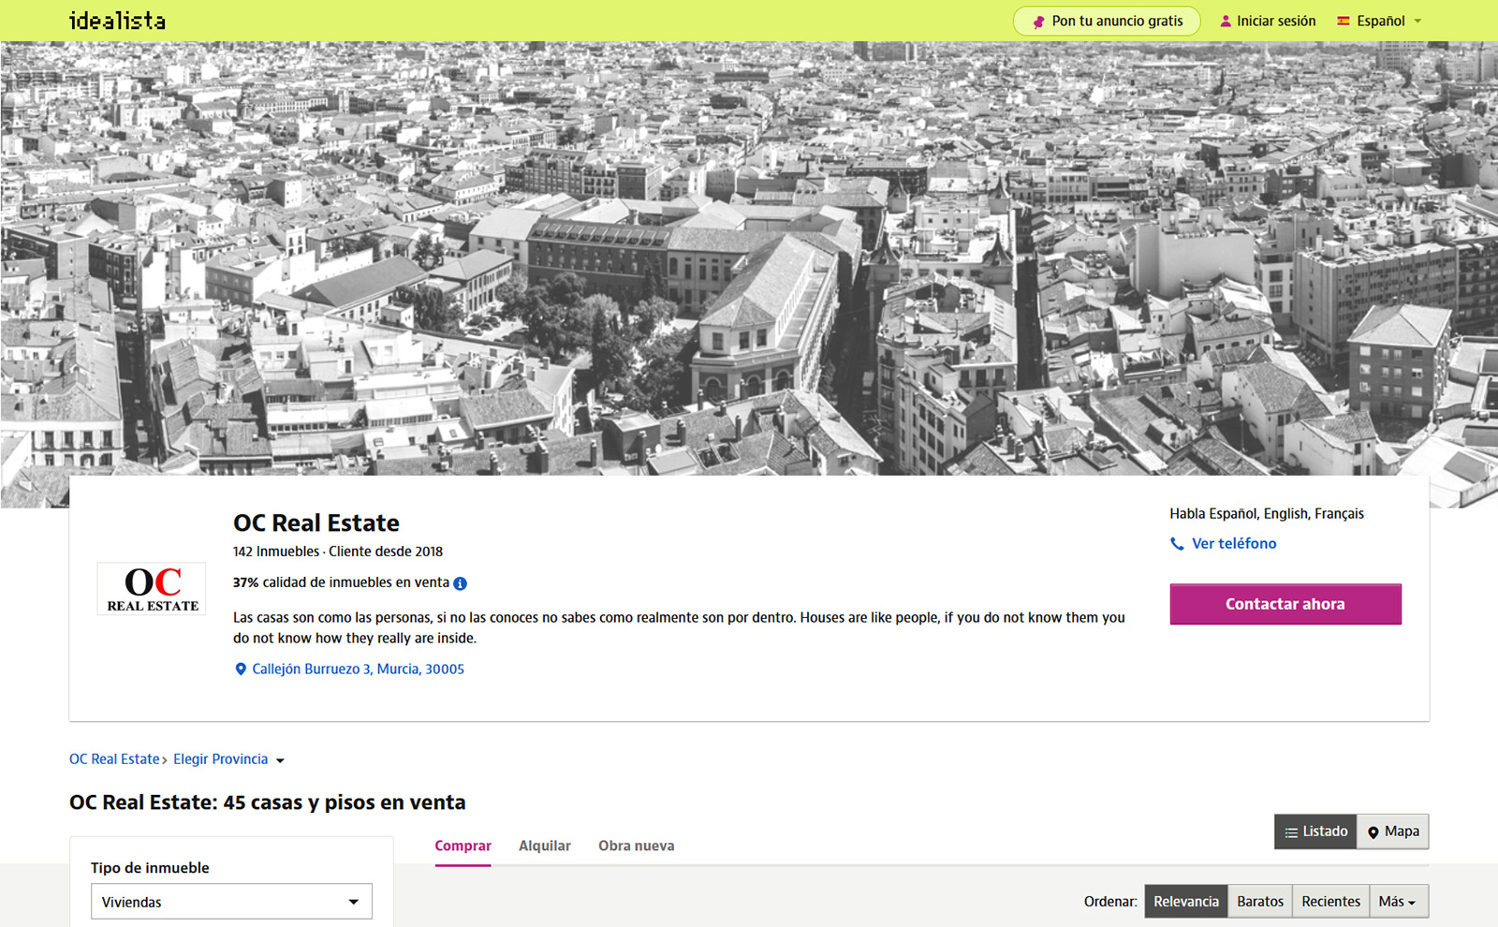Click the list icon in Listado
Image resolution: width=1498 pixels, height=927 pixels.
[1291, 832]
